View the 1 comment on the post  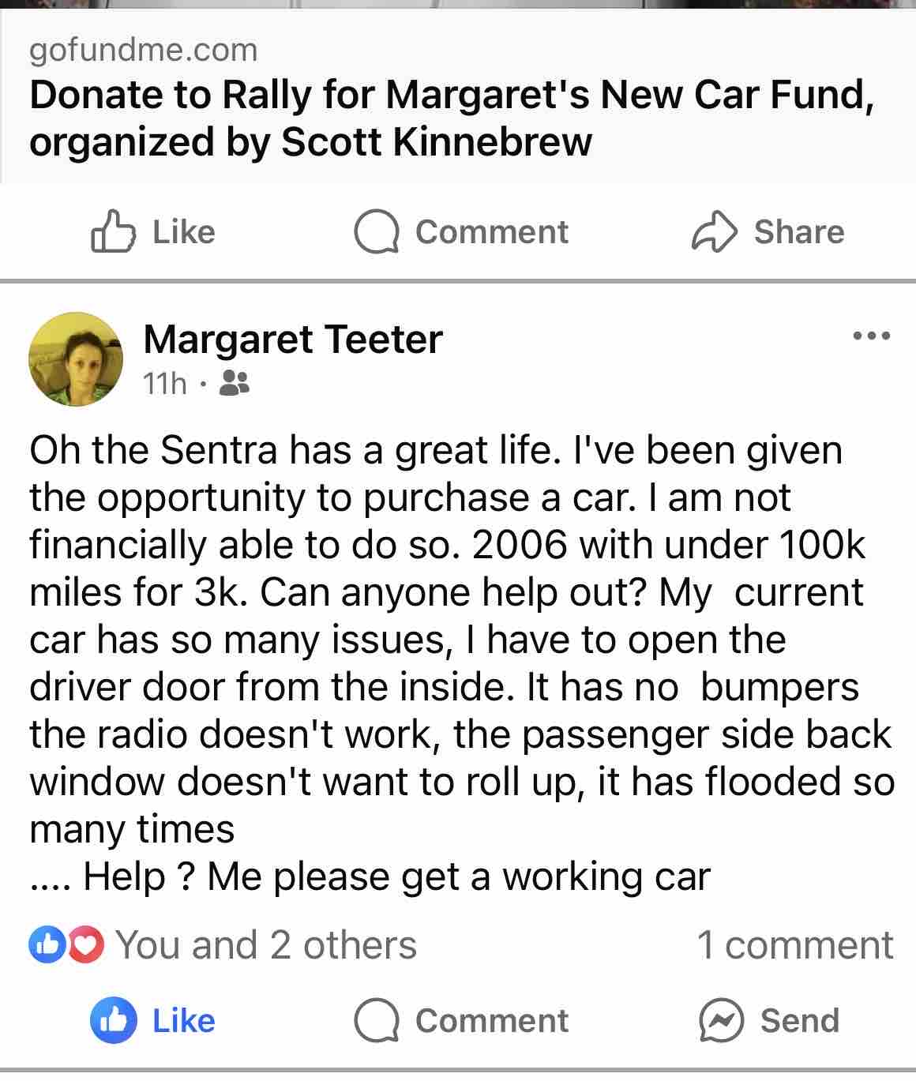[794, 945]
